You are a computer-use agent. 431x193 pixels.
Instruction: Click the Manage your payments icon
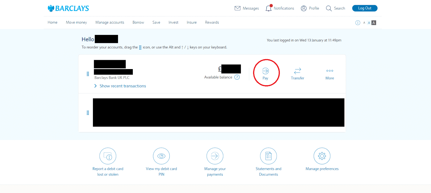coord(215,156)
